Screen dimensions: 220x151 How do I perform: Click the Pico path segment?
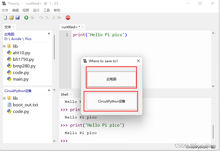(28, 39)
